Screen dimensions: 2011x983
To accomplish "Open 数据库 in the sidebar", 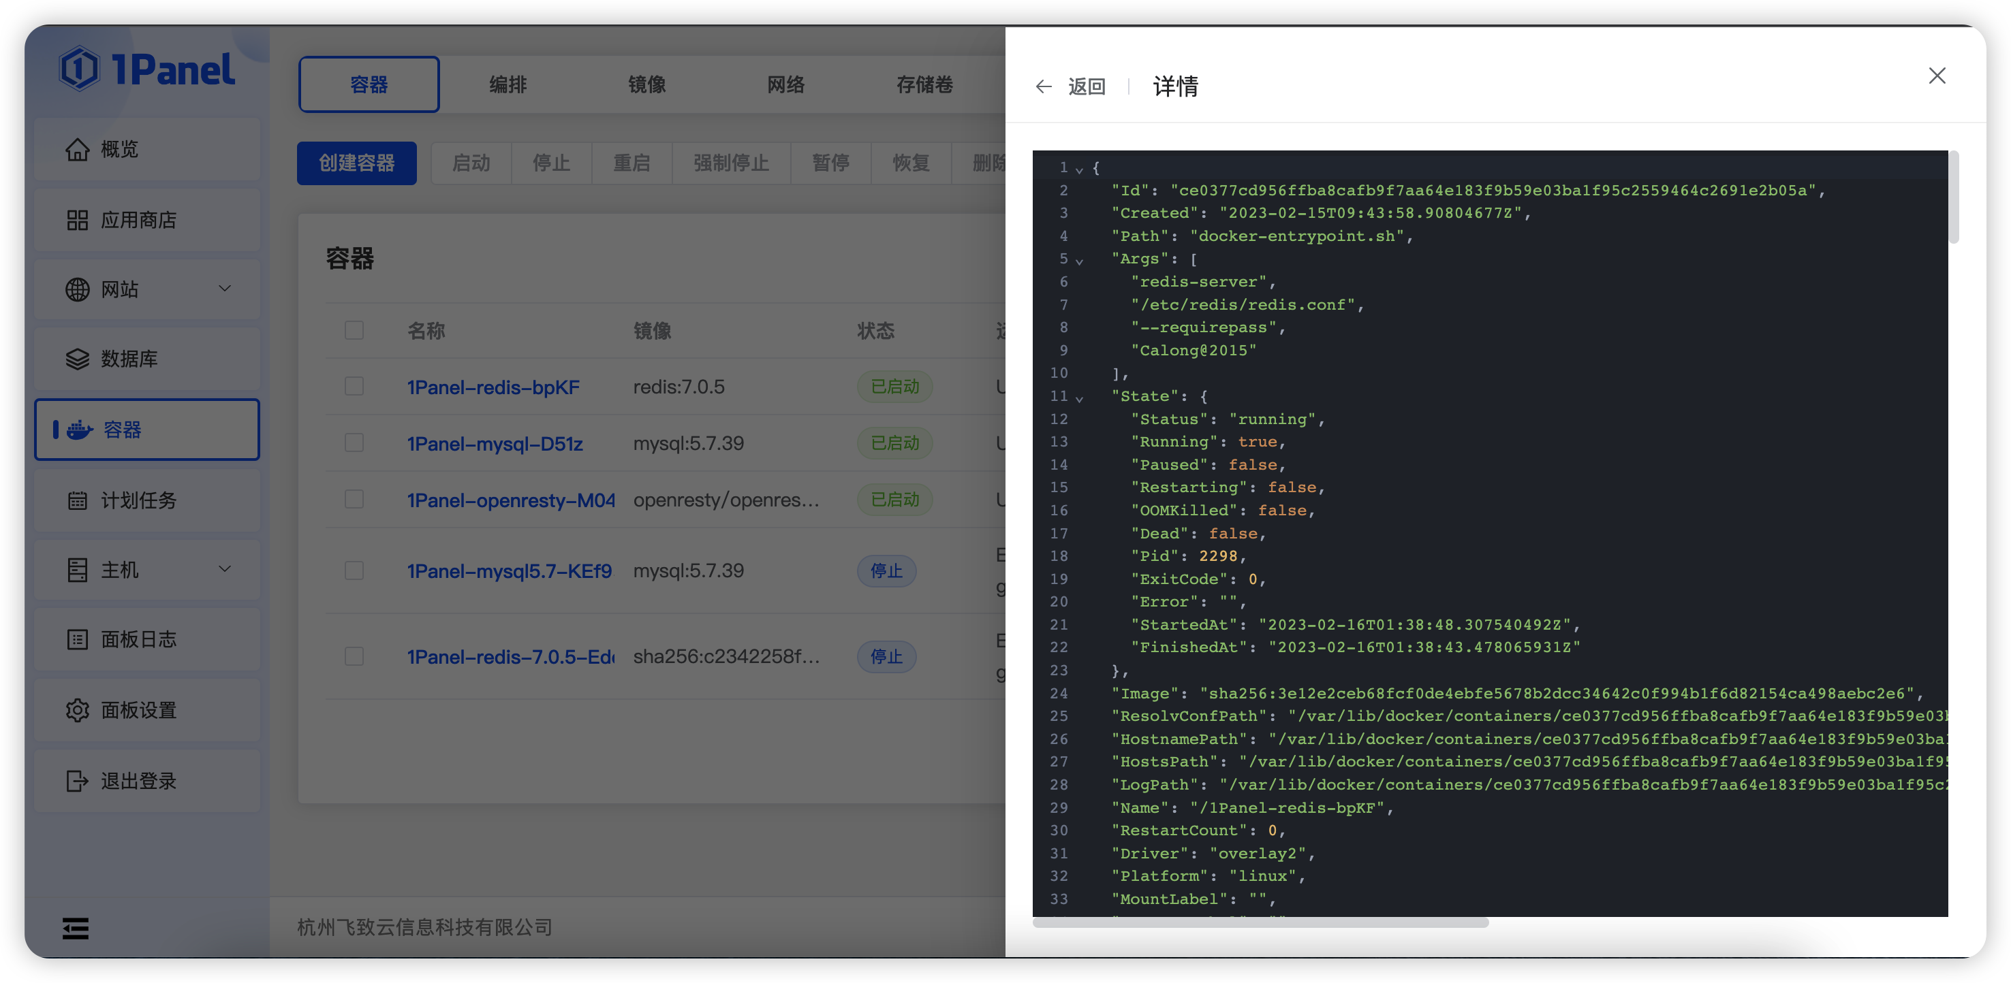I will [146, 359].
